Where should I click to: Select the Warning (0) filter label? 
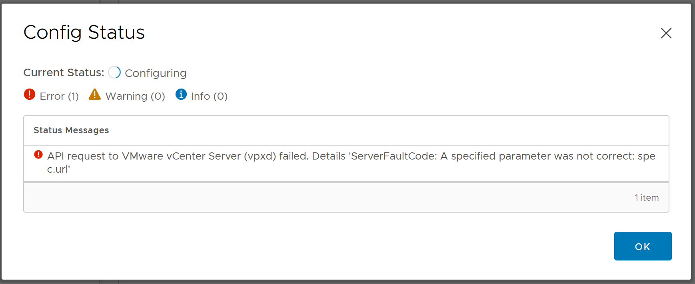135,96
